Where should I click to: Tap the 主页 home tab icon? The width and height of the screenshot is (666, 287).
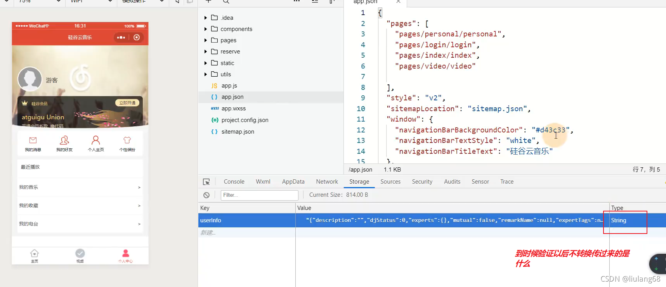click(35, 253)
